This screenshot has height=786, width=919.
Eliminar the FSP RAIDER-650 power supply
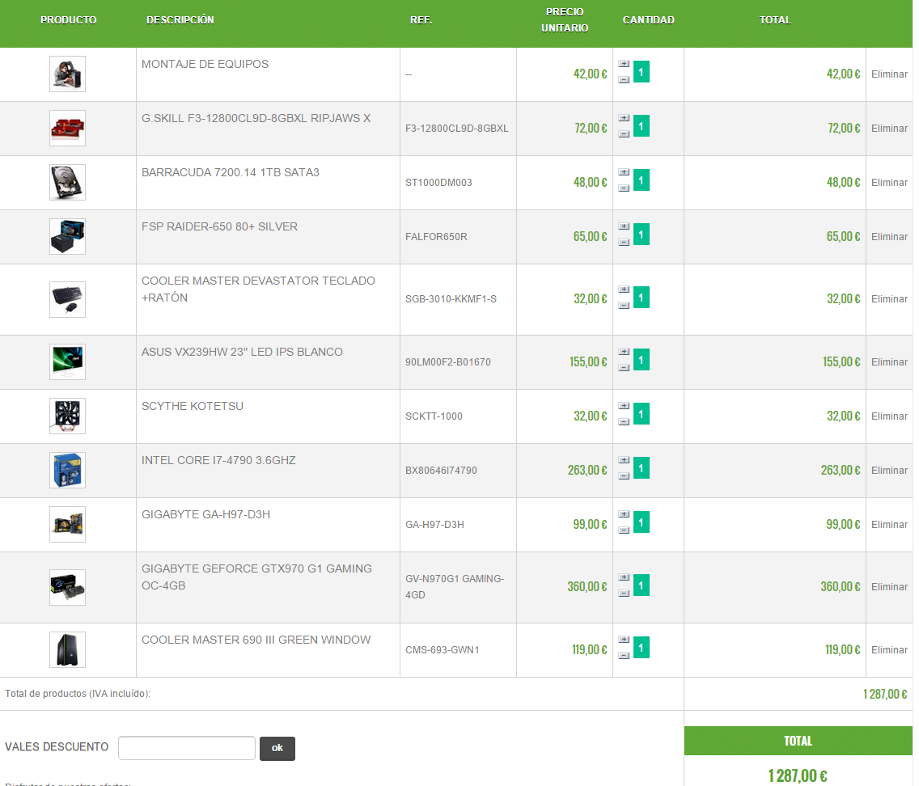point(889,237)
